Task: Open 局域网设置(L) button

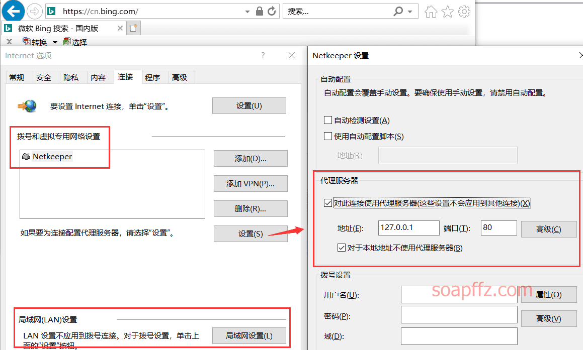Action: [x=249, y=336]
